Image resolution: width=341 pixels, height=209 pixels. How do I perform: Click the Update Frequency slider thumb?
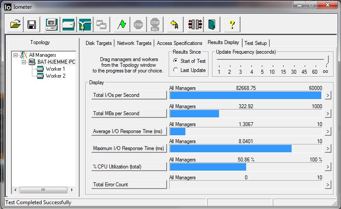pos(326,59)
